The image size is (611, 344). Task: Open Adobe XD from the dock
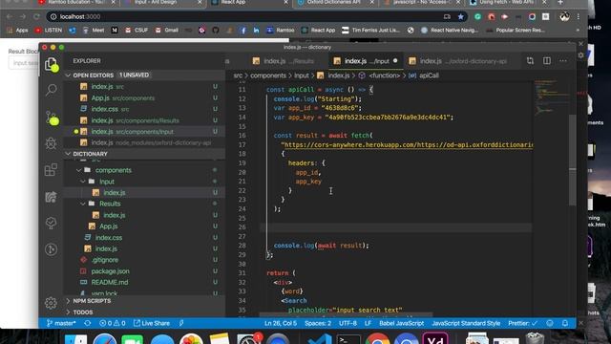435,338
